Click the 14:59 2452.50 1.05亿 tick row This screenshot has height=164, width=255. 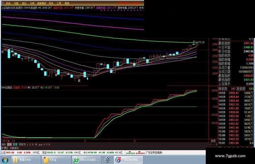(236, 116)
